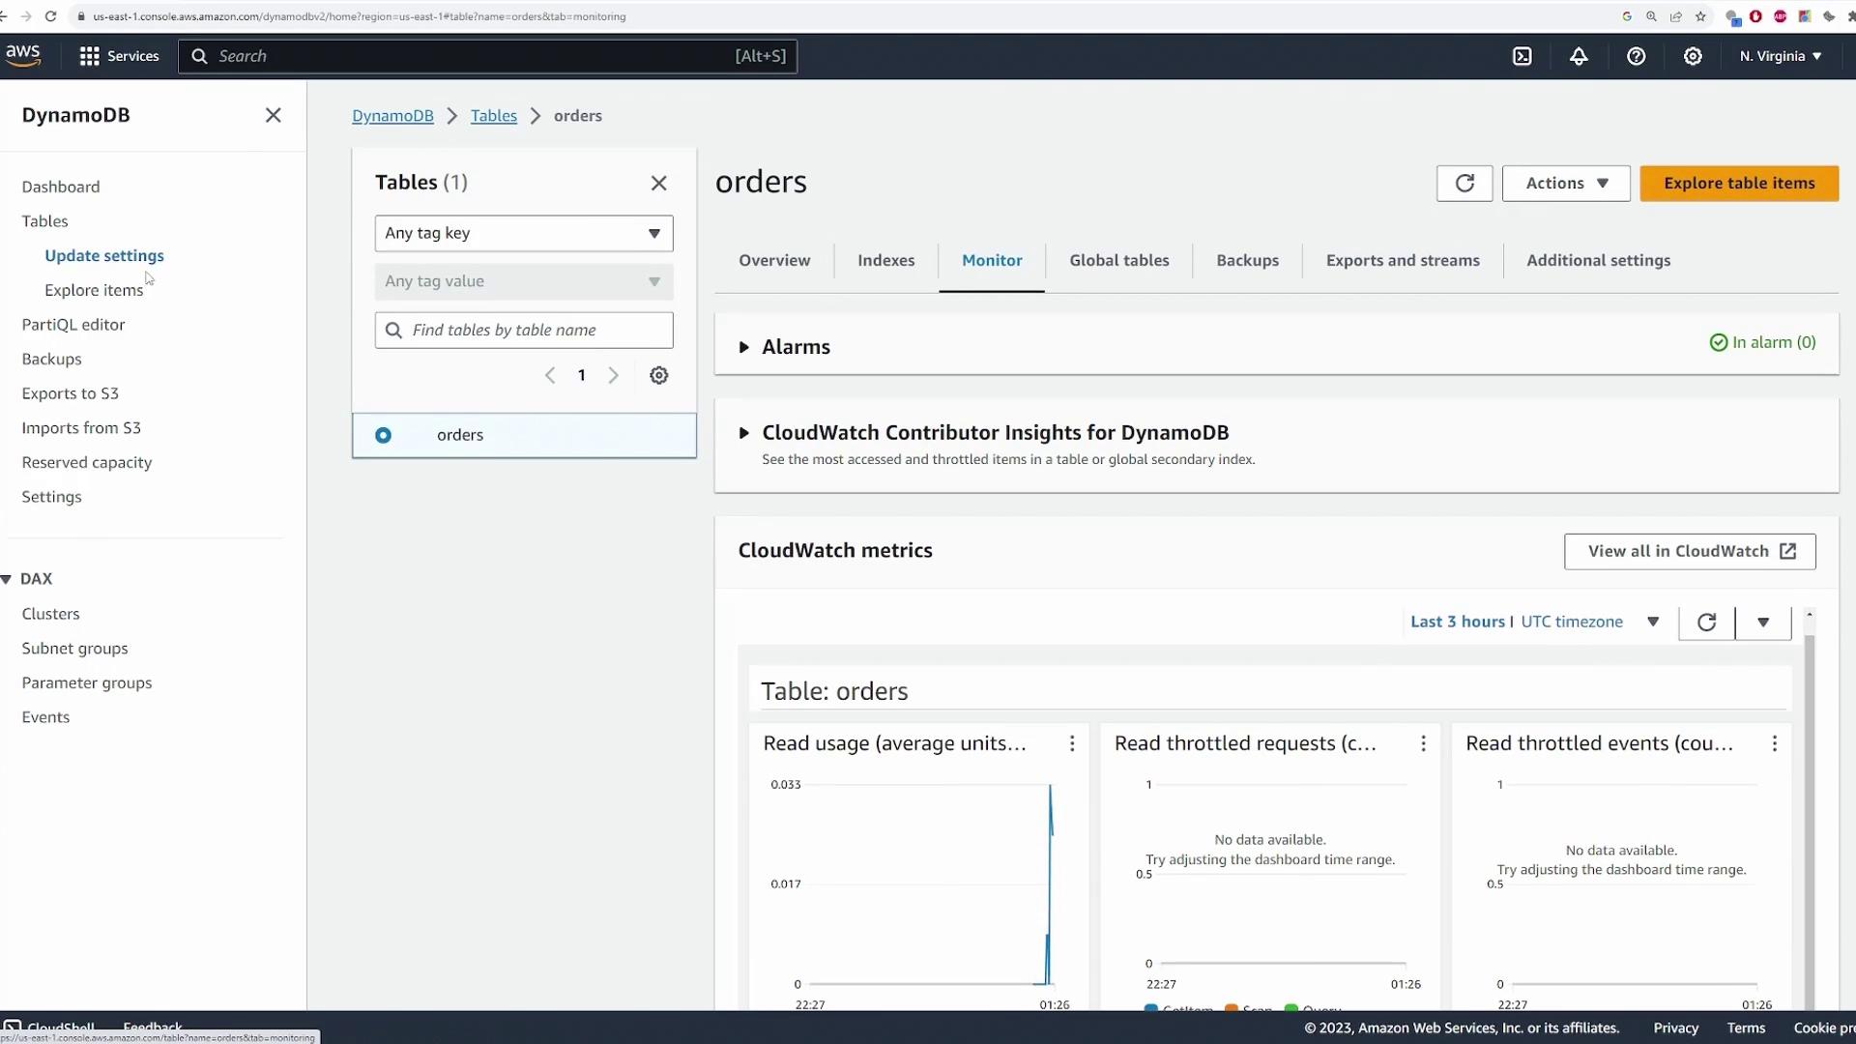The width and height of the screenshot is (1856, 1044).
Task: Open the Actions dropdown menu
Action: click(x=1565, y=184)
